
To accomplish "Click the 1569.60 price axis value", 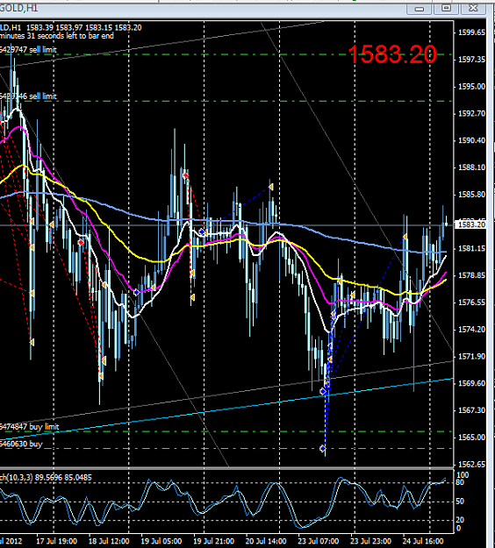I will 471,383.
